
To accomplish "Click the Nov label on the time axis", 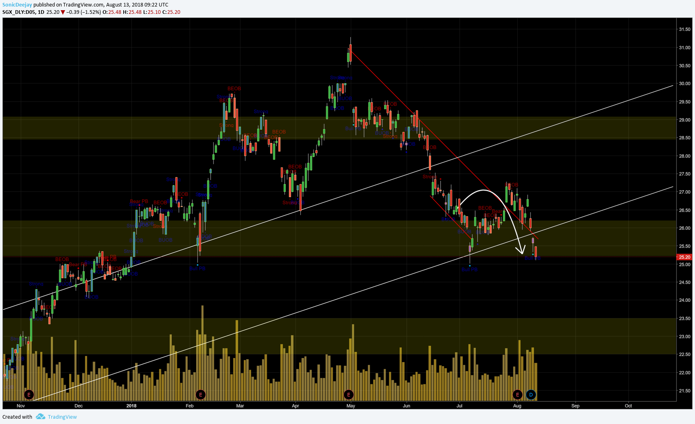I will [21, 406].
